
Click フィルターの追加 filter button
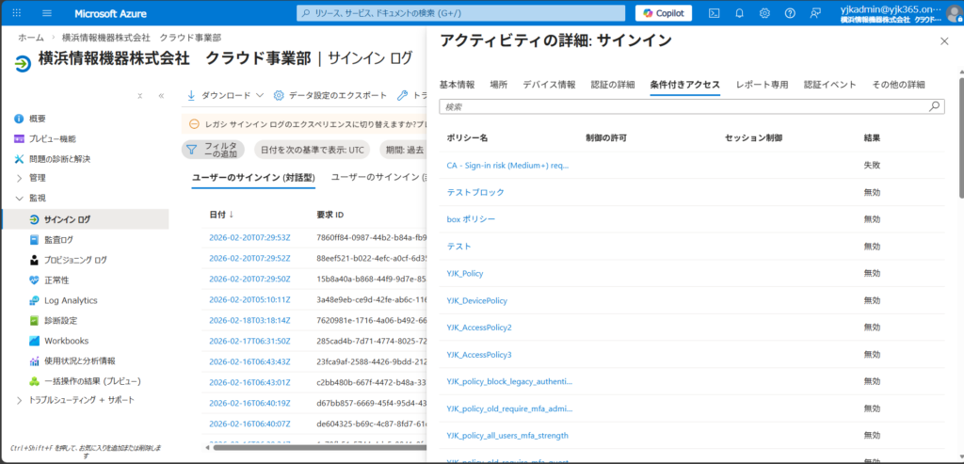[x=213, y=150]
